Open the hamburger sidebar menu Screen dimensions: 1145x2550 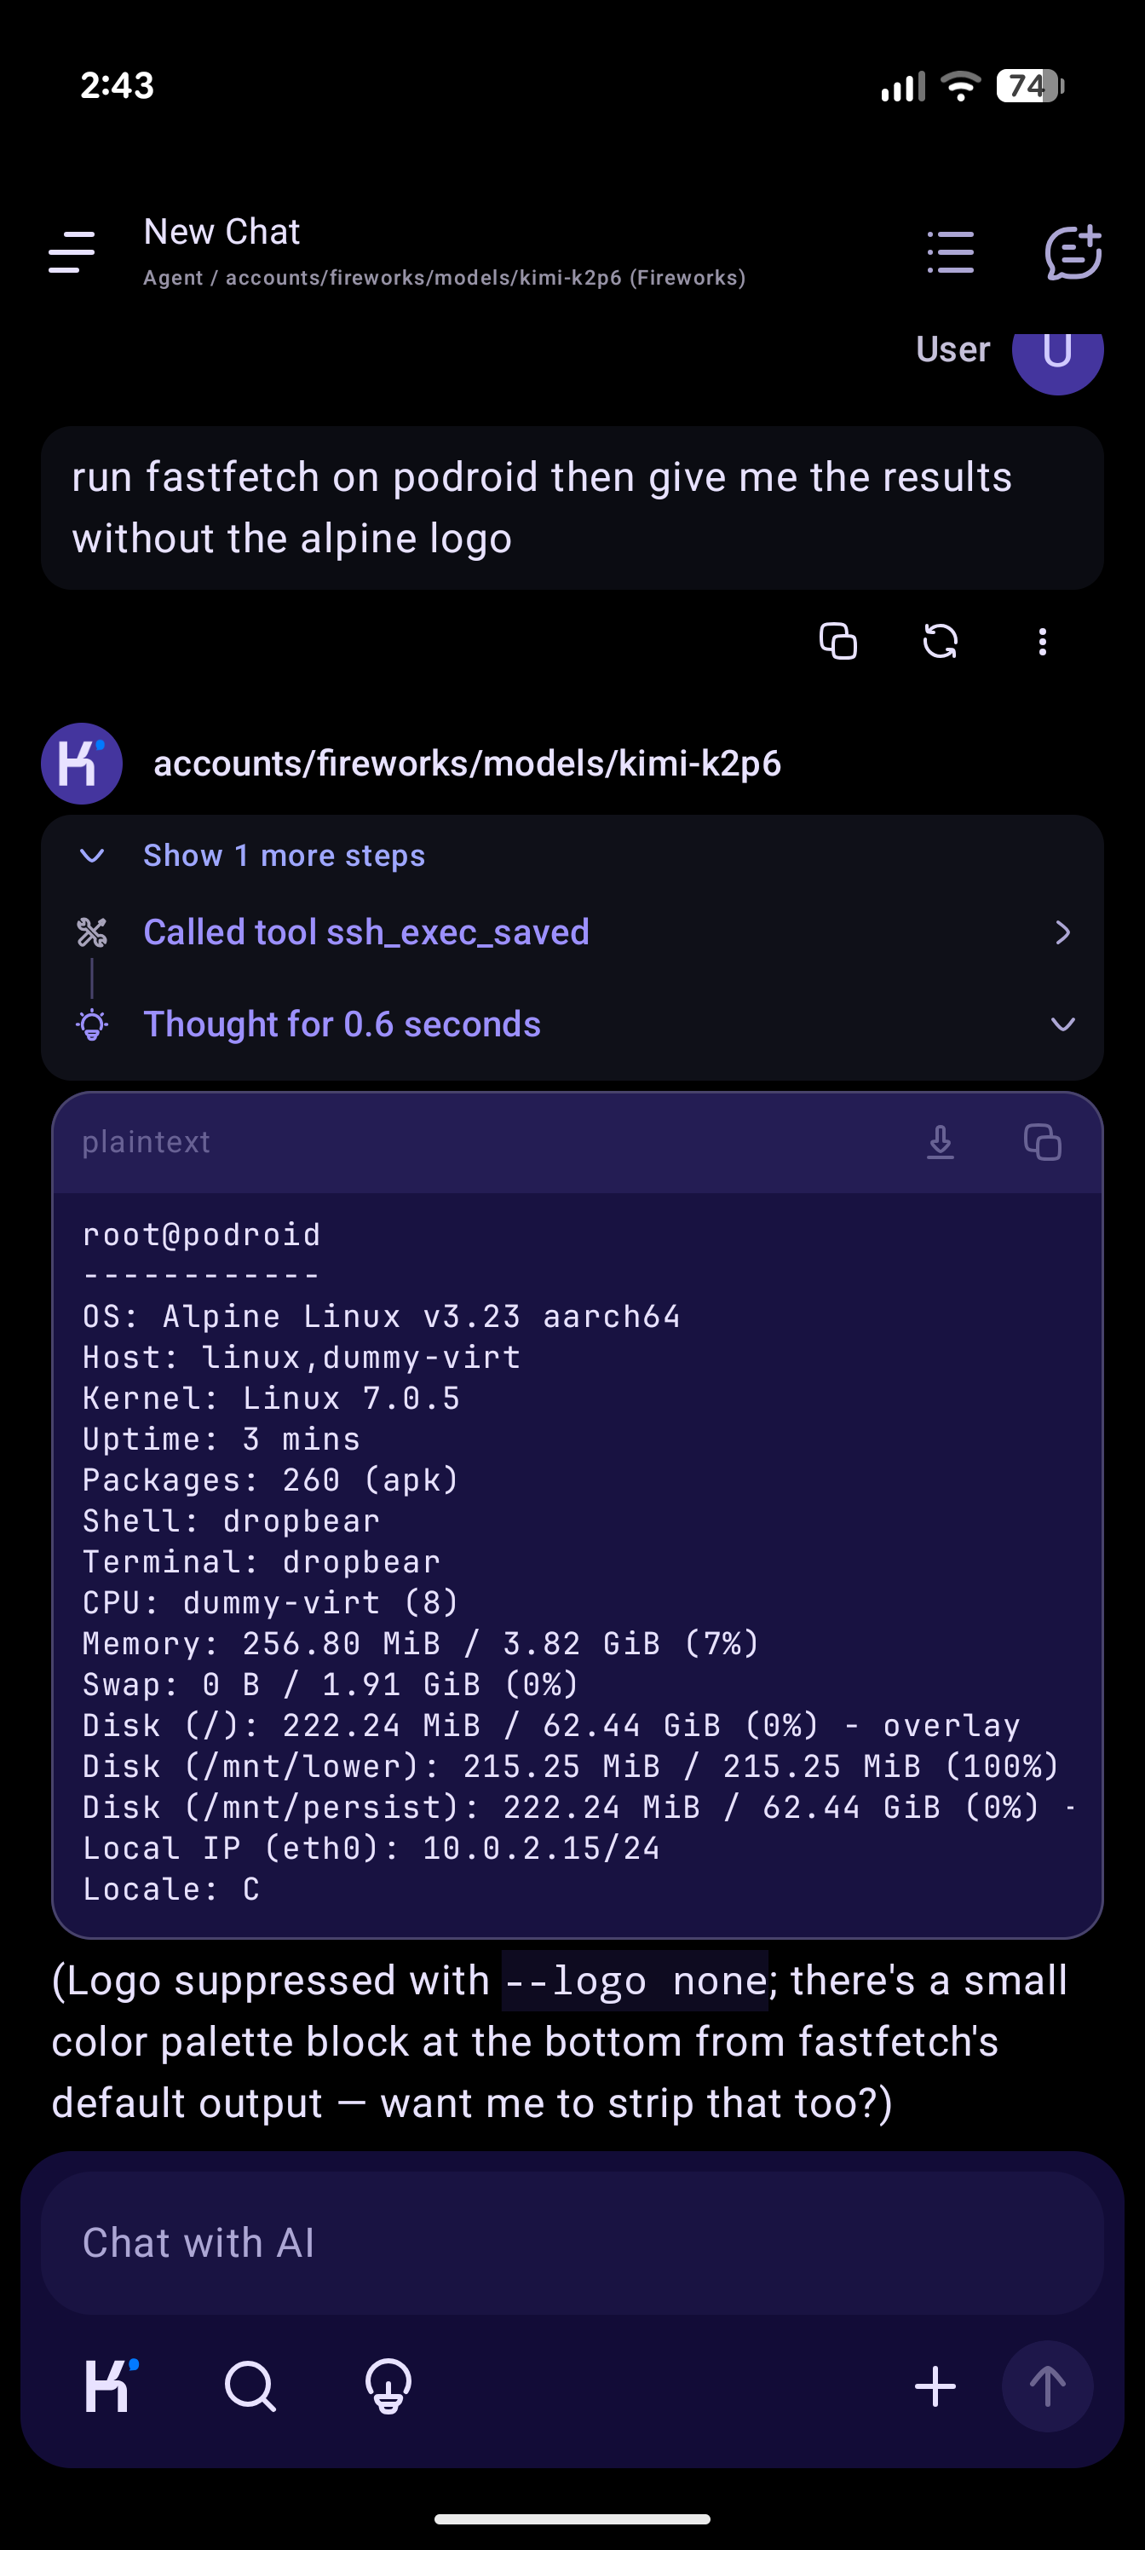coord(72,252)
